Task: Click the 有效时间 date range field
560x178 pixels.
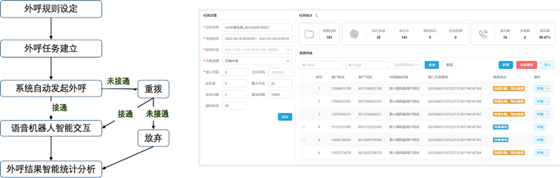Action: click(x=257, y=38)
